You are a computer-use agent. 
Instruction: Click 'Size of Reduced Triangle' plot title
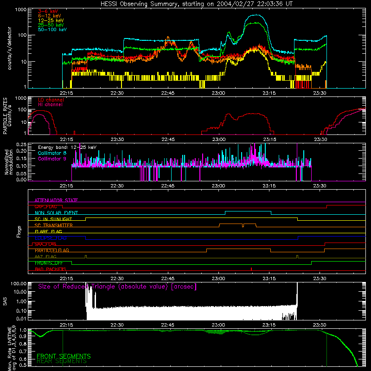[x=117, y=287]
